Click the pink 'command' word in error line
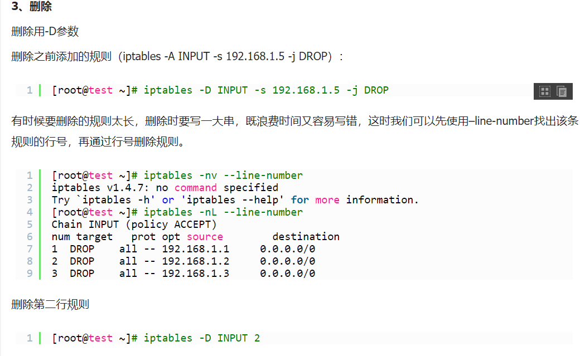The image size is (580, 356). (x=195, y=188)
